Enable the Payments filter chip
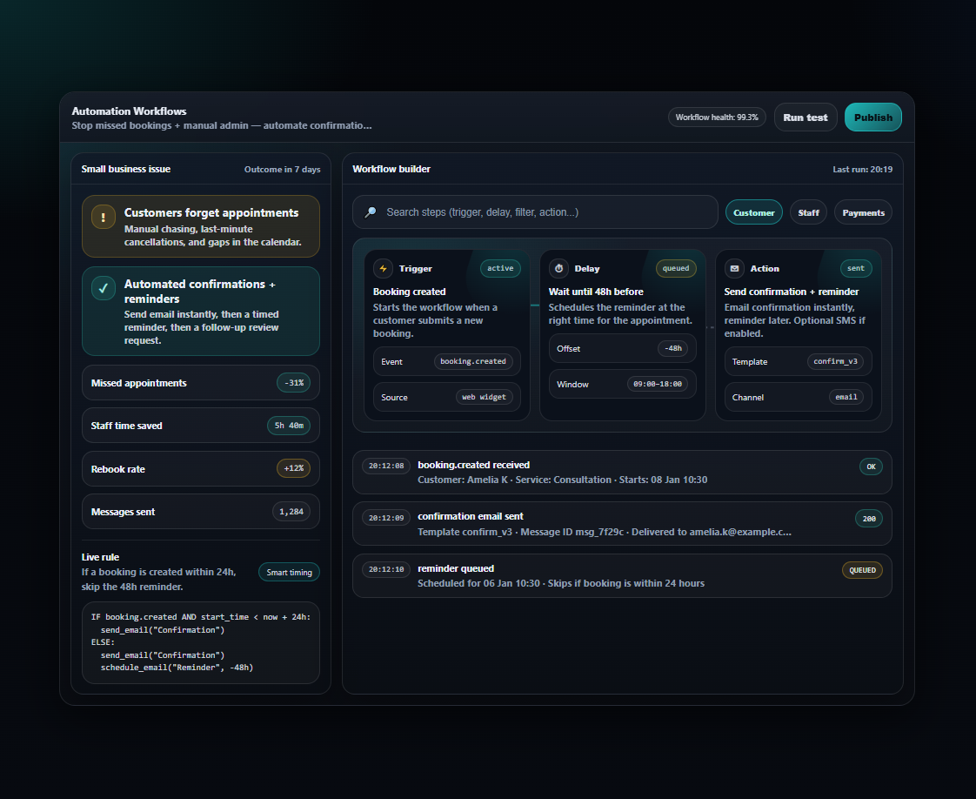Screen dimensions: 976x799 863,212
